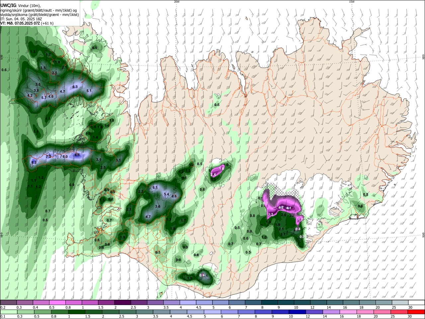Viewport: 425px width, 319px height.
Task: Select the light pink 16 swatch, bottom legend row
Action: click(348, 312)
